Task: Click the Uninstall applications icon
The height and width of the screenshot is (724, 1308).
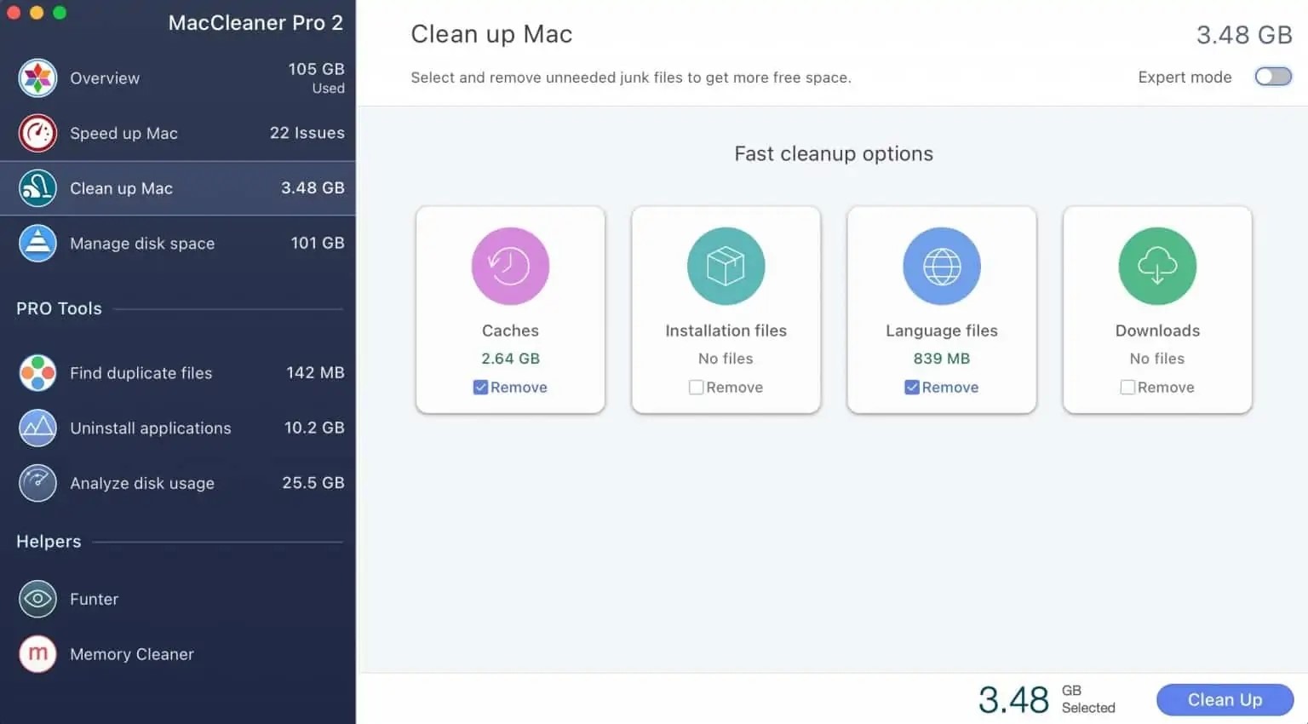Action: (x=37, y=428)
